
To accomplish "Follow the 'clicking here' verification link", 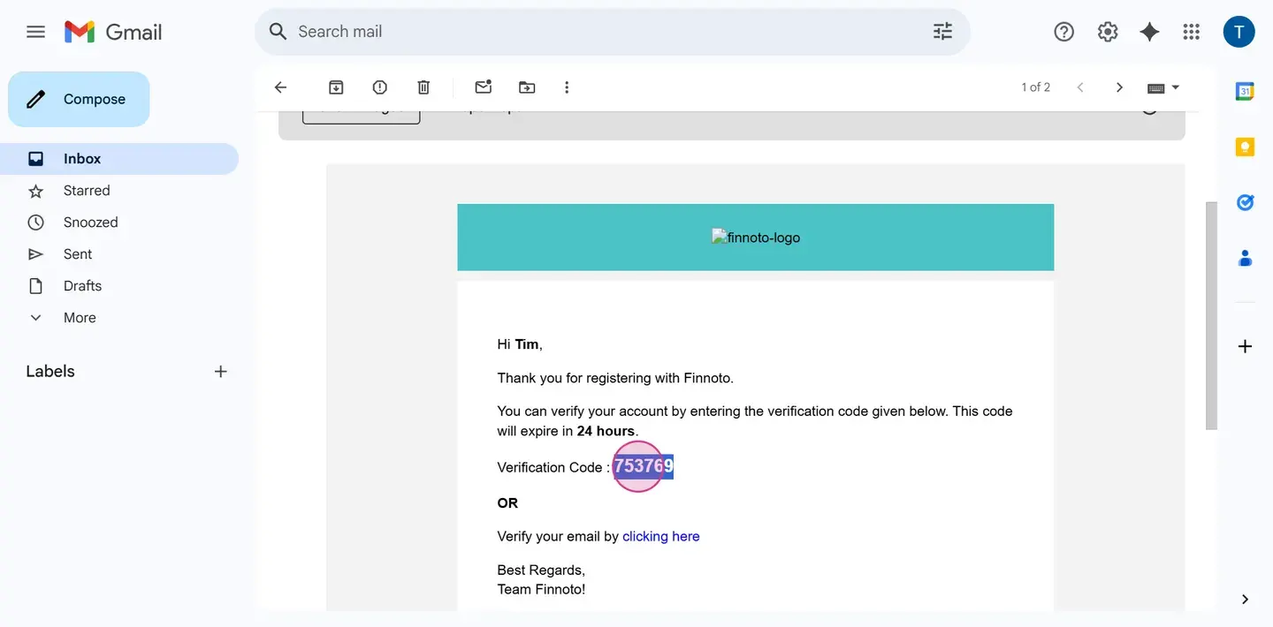I will [660, 536].
